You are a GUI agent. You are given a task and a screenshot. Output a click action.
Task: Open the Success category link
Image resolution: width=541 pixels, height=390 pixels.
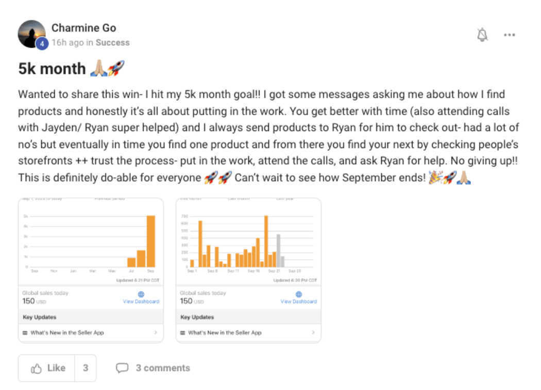tap(112, 43)
